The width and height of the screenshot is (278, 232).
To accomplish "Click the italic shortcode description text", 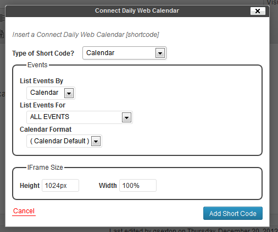I will 86,35.
